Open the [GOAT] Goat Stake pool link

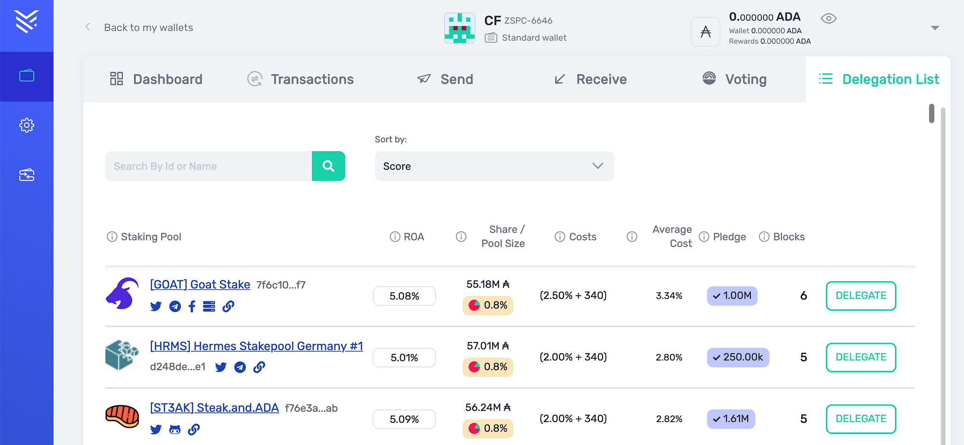click(x=200, y=285)
